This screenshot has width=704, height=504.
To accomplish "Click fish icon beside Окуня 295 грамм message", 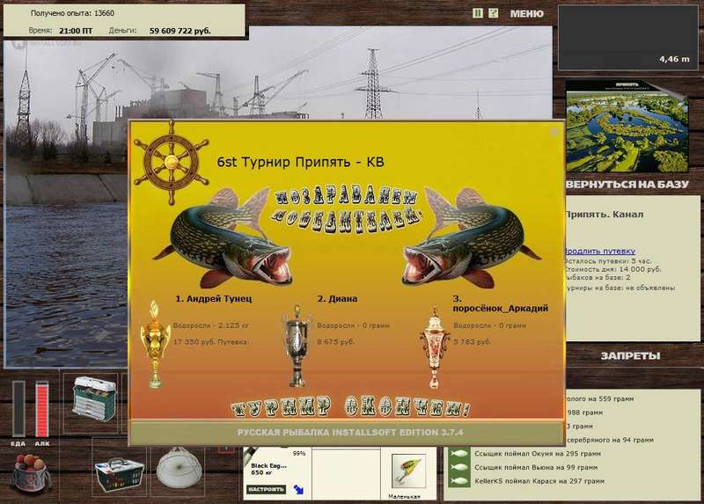I will [x=458, y=454].
